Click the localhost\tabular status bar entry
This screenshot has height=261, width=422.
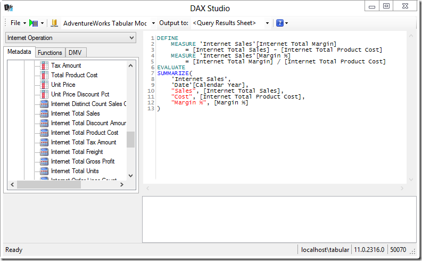point(325,250)
